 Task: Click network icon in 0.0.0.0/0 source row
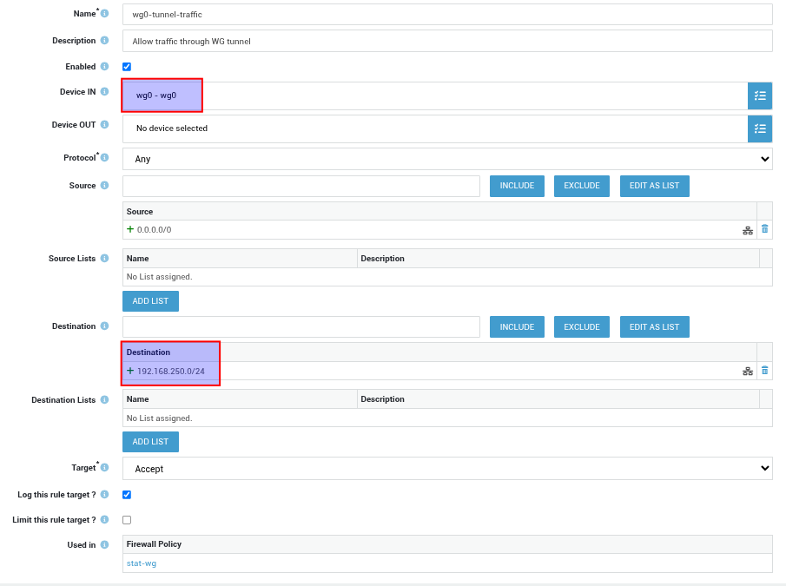[x=747, y=230]
